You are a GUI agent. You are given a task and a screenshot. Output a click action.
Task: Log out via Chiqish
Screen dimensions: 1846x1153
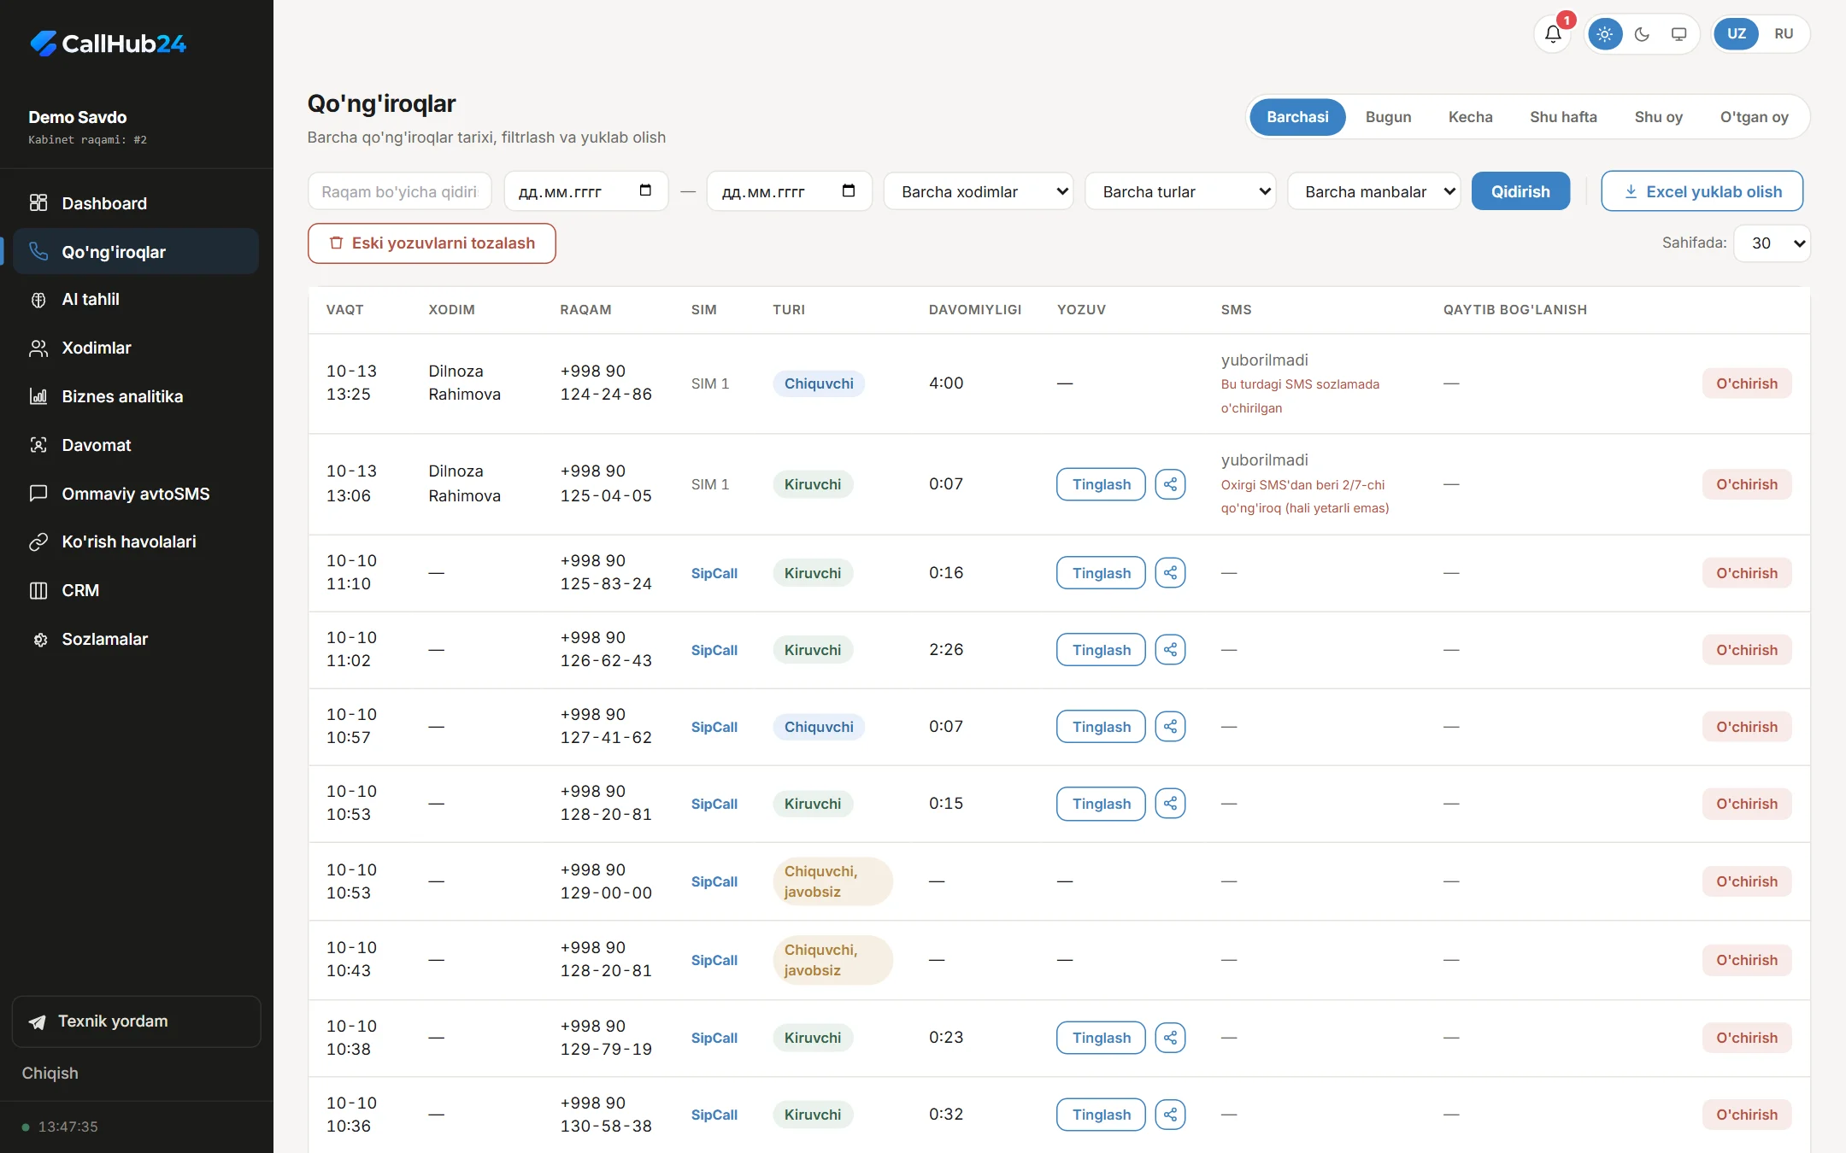click(50, 1074)
